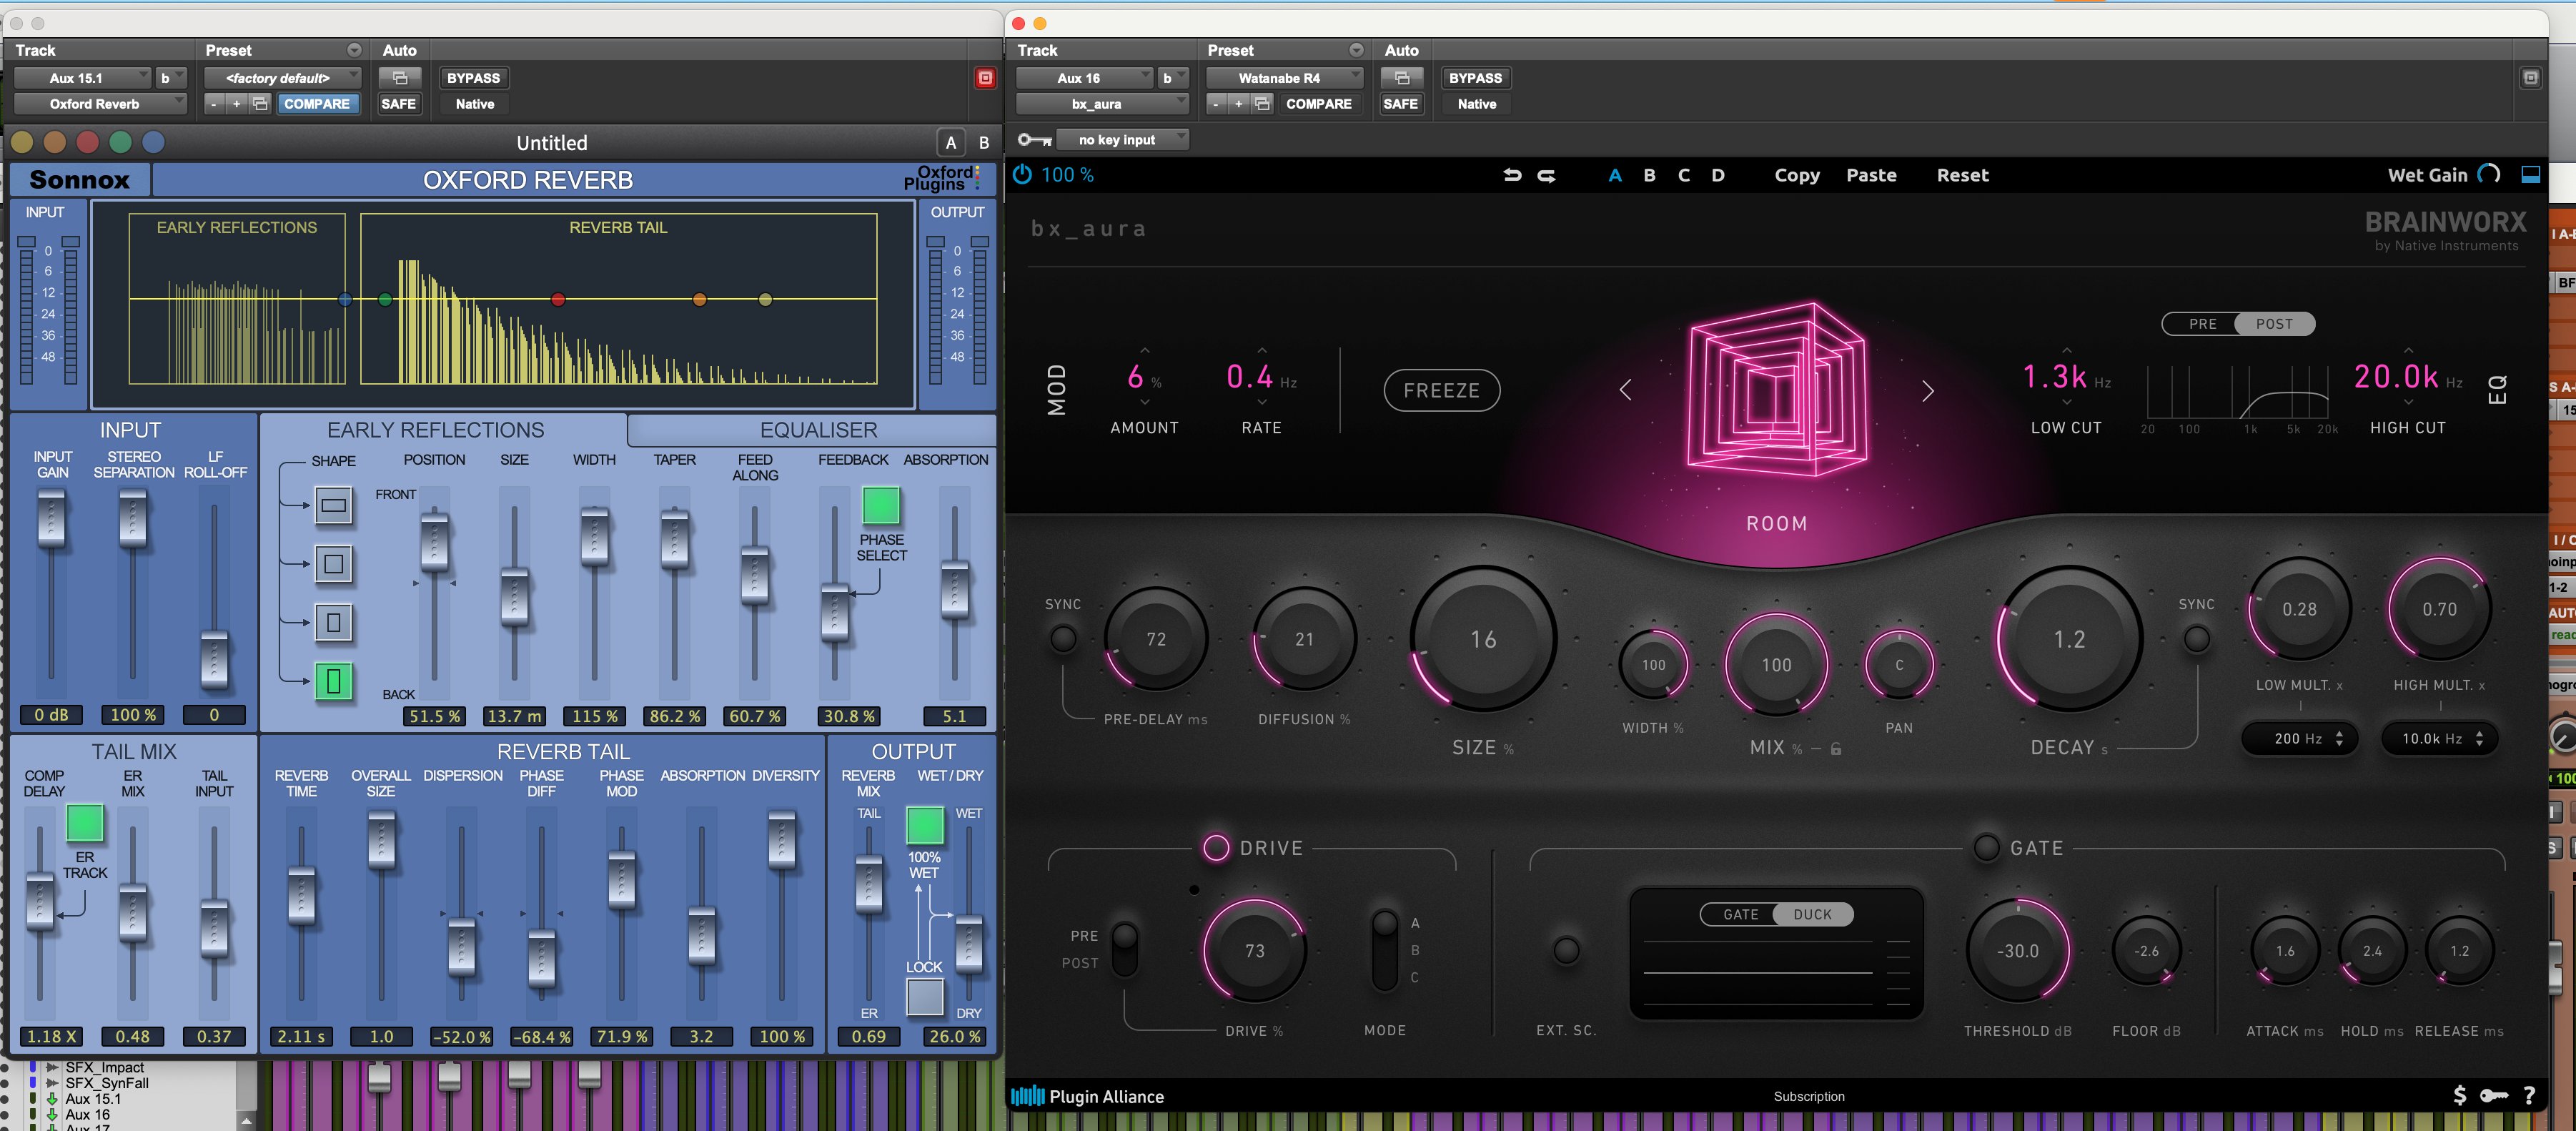Open the no key input dropdown

pyautogui.click(x=1121, y=140)
